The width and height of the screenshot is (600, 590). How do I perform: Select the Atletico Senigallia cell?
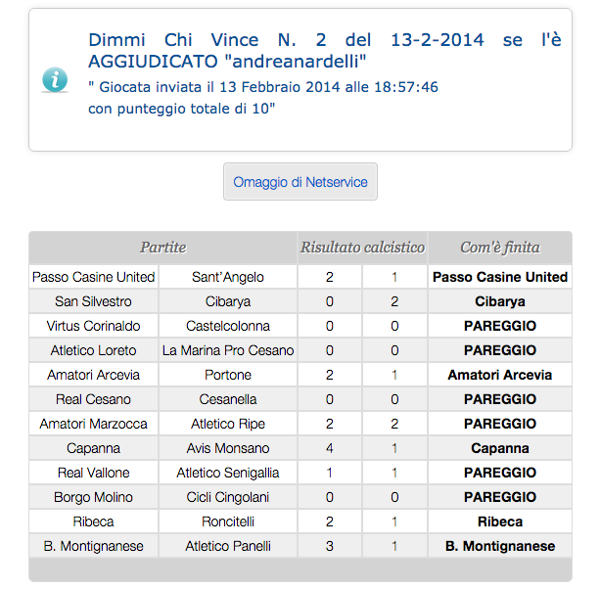[x=227, y=473]
